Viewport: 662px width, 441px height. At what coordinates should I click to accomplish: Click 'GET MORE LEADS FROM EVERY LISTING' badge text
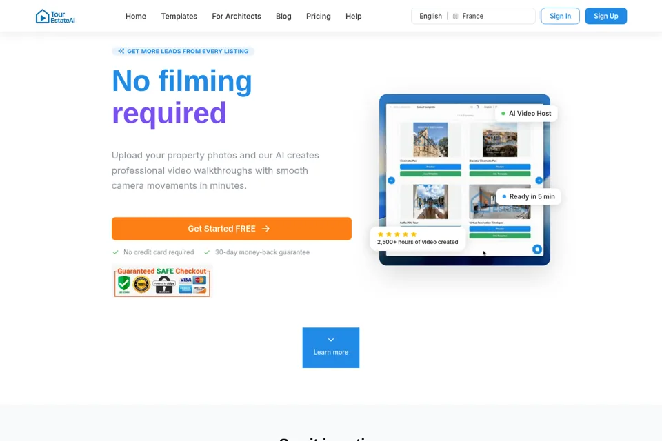pos(188,51)
